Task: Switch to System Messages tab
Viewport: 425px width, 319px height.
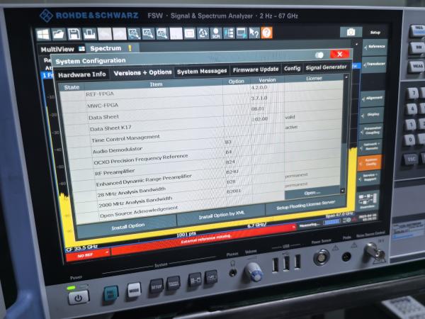Action: [202, 72]
